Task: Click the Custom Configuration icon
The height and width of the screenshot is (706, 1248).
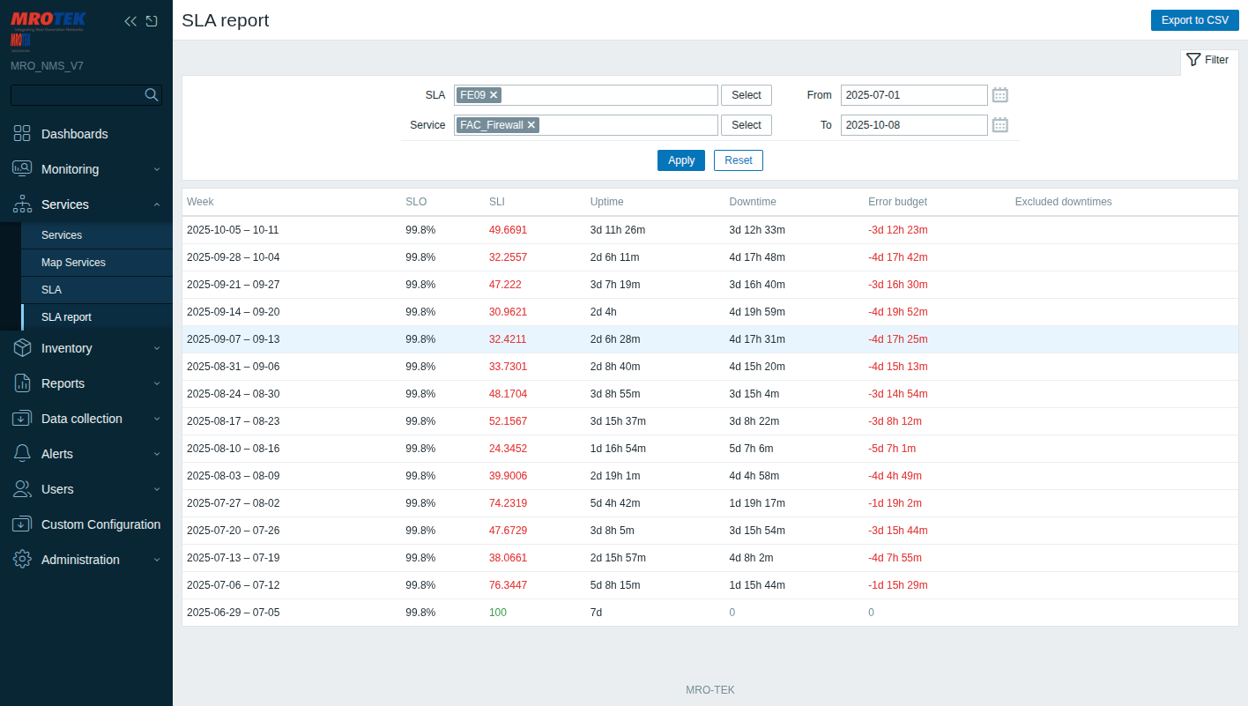Action: coord(22,524)
